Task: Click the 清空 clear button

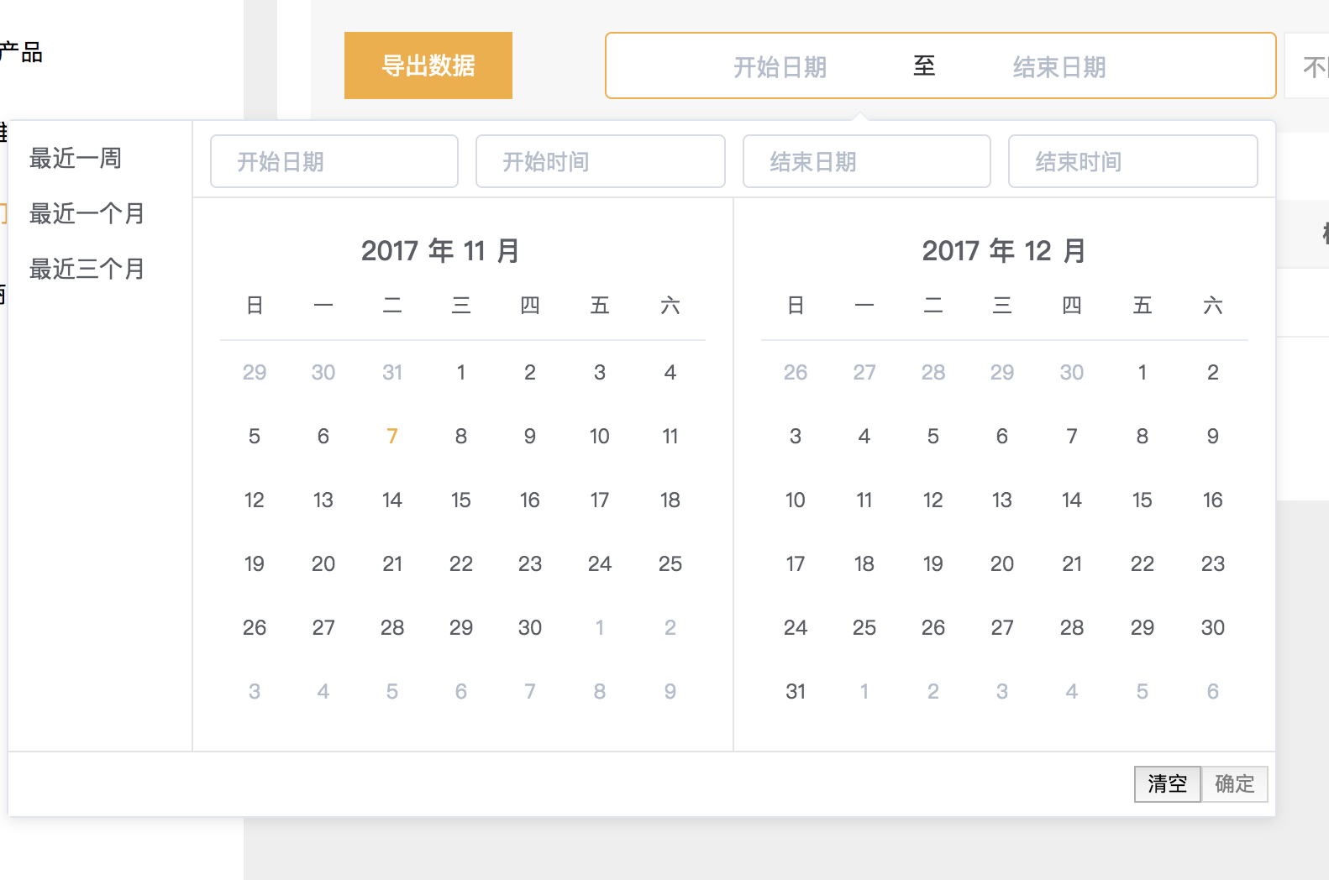Action: 1167,783
